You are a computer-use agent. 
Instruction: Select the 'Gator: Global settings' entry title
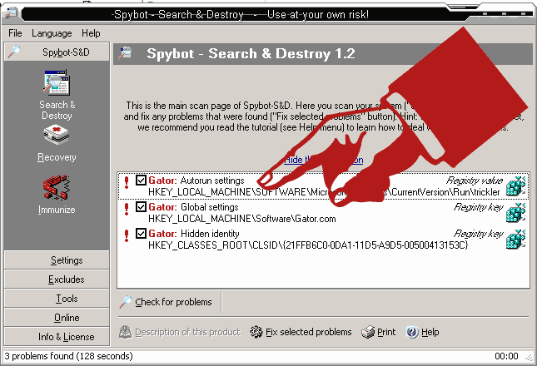[x=193, y=206]
